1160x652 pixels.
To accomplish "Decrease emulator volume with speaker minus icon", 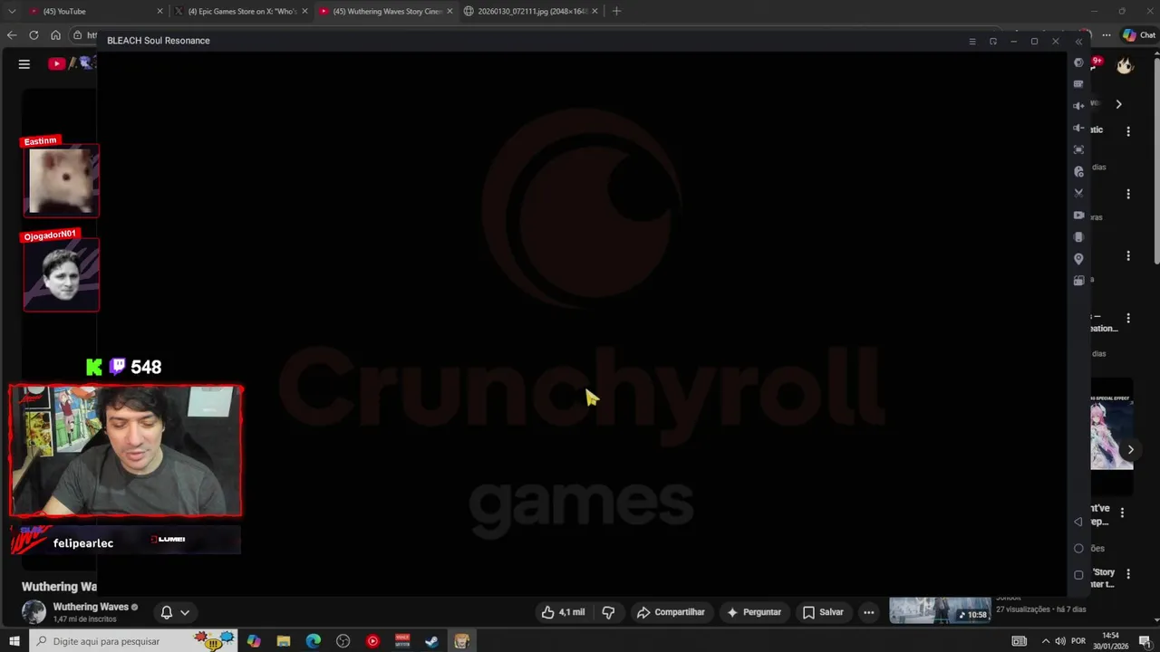I will 1078,128.
